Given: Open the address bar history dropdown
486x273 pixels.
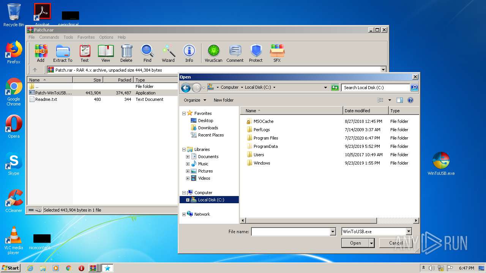Looking at the screenshot, I should pyautogui.click(x=325, y=88).
